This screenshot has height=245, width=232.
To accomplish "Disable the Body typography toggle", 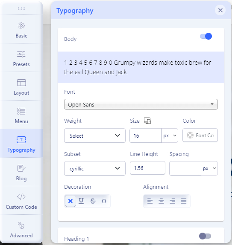I will [206, 36].
